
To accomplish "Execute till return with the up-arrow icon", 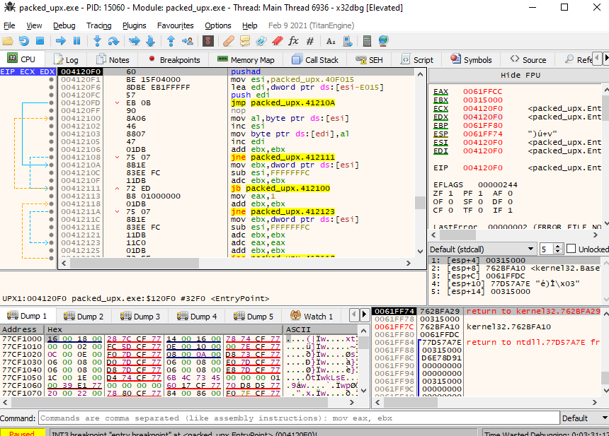I will point(171,41).
